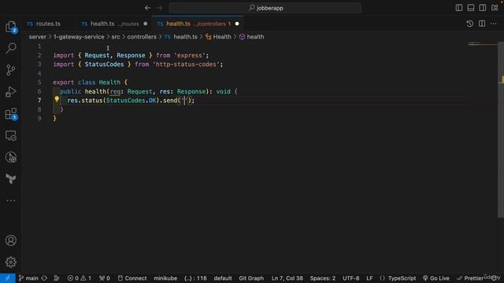Click the default namespace status item

[223, 278]
